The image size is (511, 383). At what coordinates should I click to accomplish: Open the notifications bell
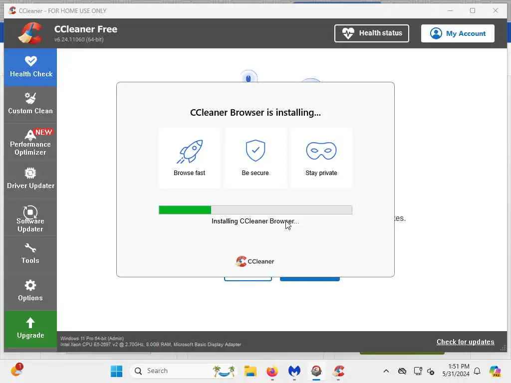(477, 371)
